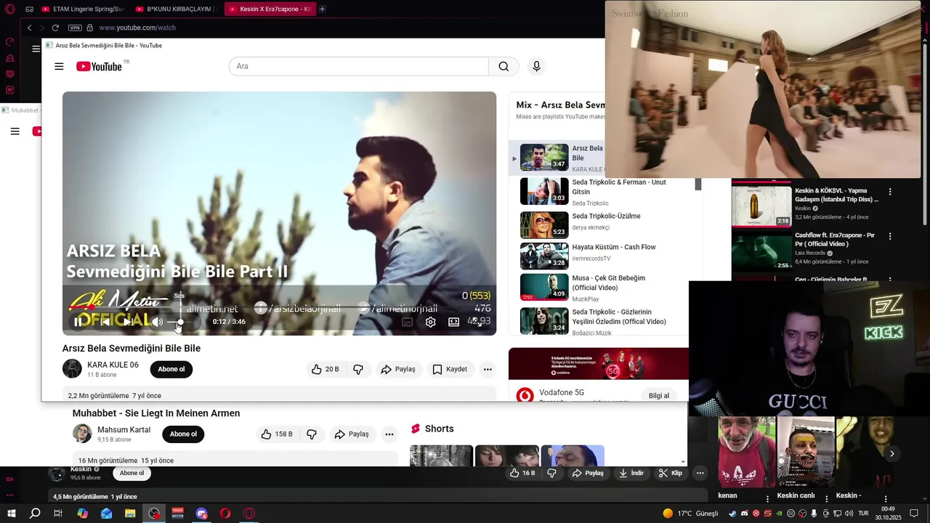Focus the Ara search field
930x523 pixels.
(359, 66)
